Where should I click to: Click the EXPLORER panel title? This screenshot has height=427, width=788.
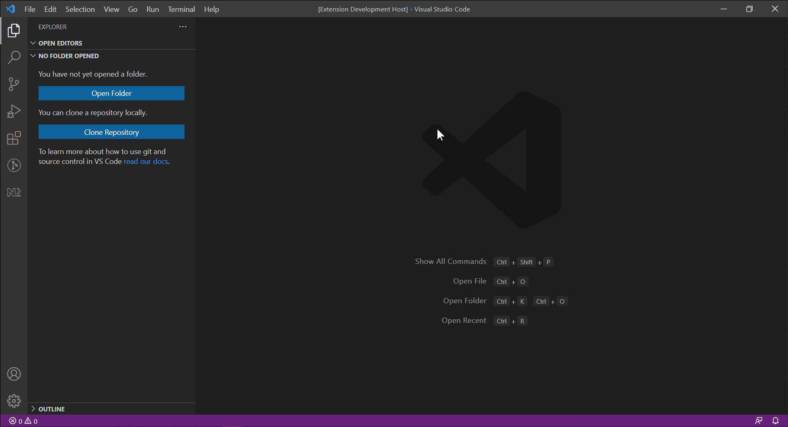(x=52, y=27)
